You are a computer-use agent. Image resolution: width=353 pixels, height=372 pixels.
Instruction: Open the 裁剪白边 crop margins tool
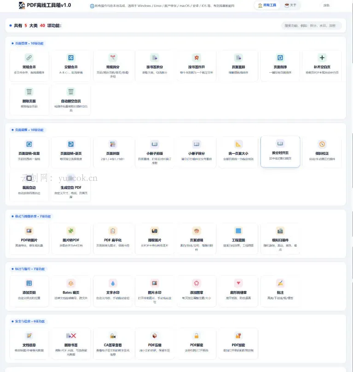[29, 187]
